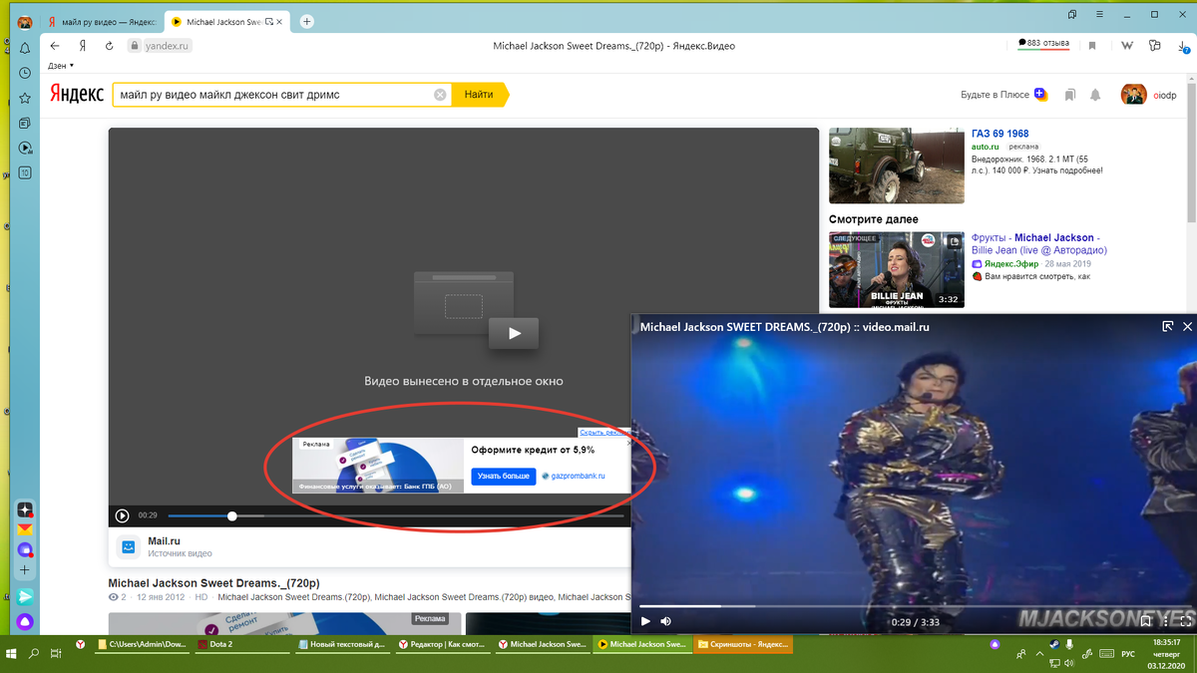The width and height of the screenshot is (1197, 673).
Task: Open the sidebar video play icon
Action: (25, 148)
